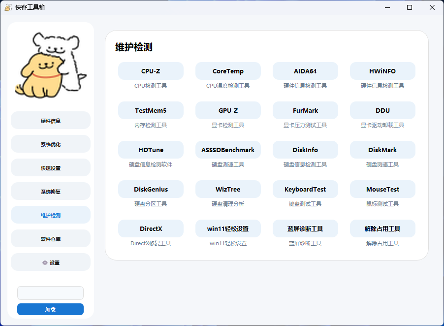Launch CoreTemp temperature monitor

(228, 71)
